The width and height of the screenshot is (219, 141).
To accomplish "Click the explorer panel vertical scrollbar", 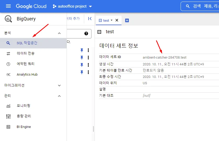I will point(93,129).
